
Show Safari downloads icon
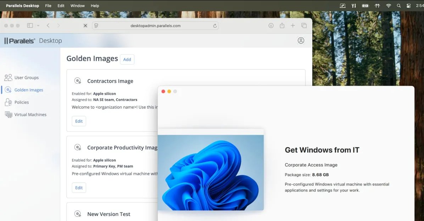click(x=271, y=25)
